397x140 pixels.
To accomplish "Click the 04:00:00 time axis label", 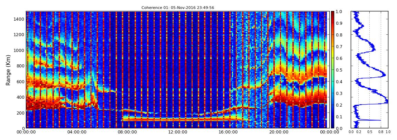I will click(76, 132).
